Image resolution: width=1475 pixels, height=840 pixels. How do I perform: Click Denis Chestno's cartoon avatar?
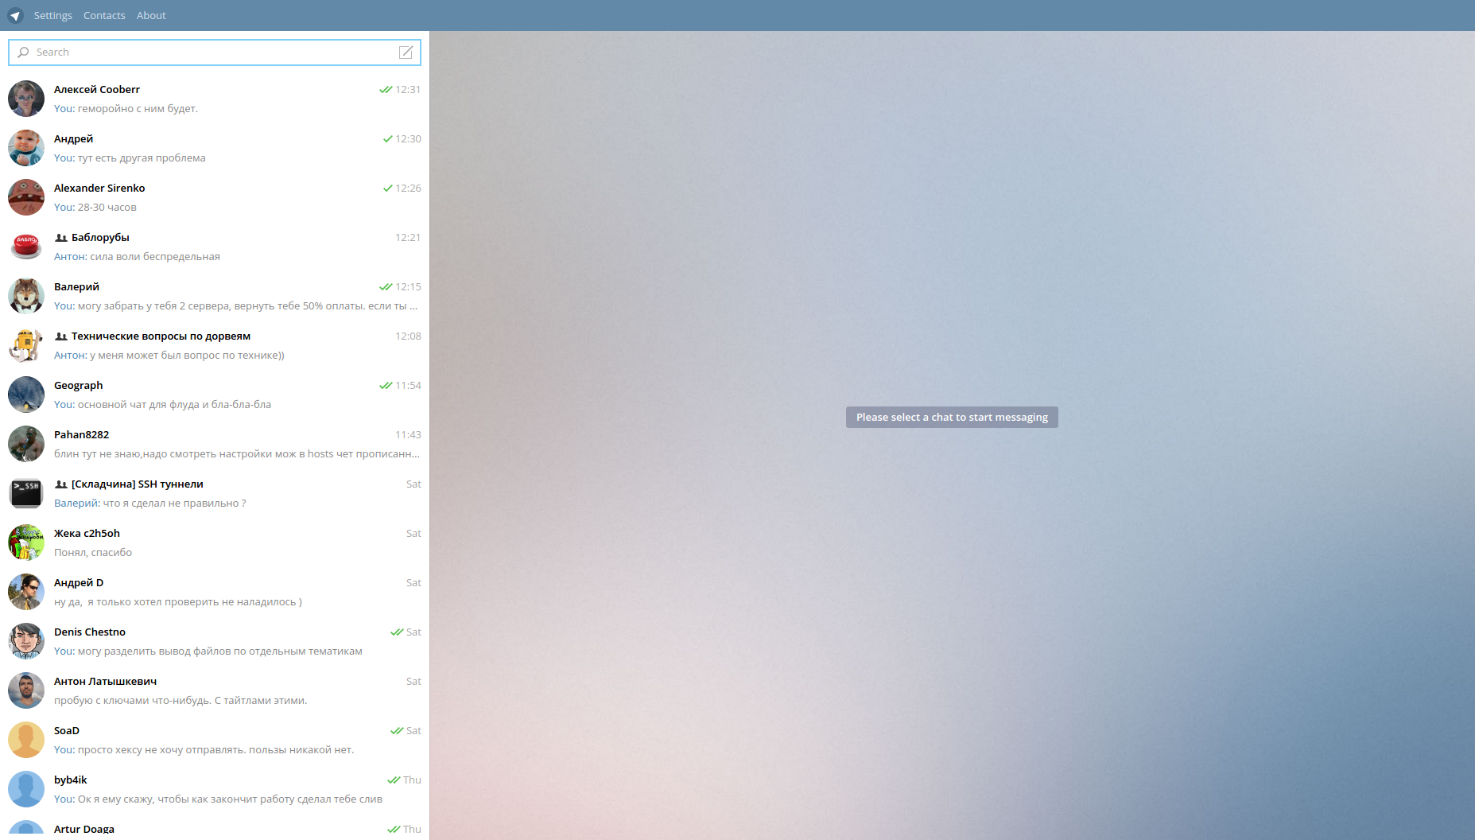(x=26, y=641)
